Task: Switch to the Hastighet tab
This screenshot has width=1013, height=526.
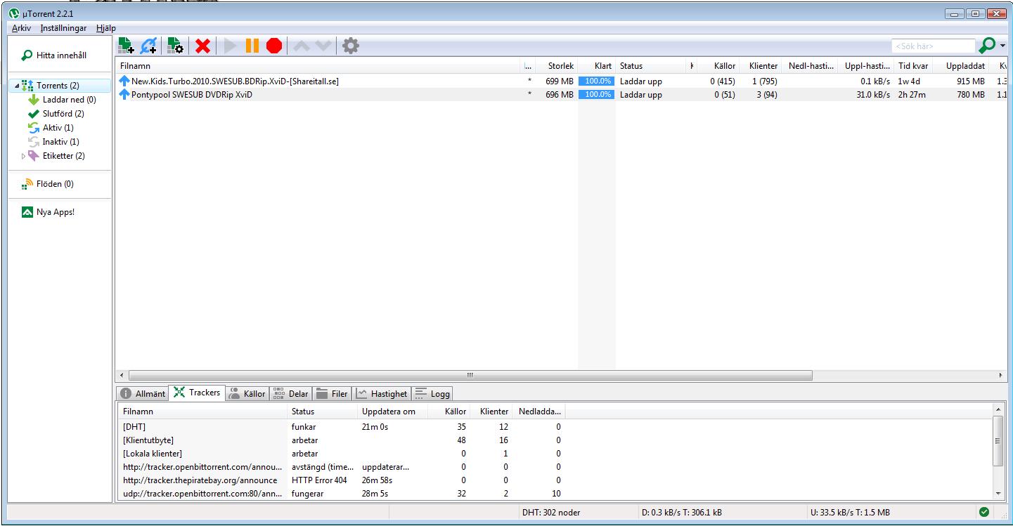Action: [x=381, y=394]
